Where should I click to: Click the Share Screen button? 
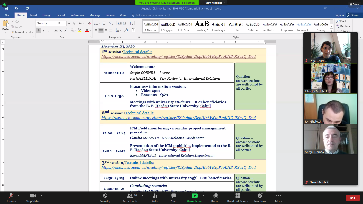(195, 198)
